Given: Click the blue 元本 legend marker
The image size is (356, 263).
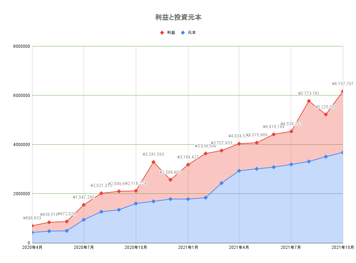Looking at the screenshot, I should point(183,33).
